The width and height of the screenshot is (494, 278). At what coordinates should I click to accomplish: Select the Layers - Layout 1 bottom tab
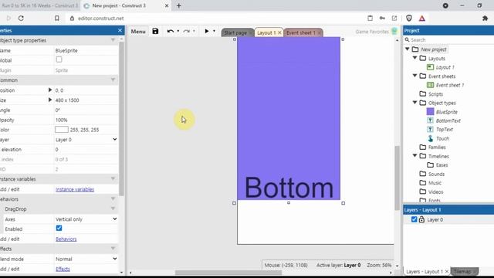click(424, 271)
